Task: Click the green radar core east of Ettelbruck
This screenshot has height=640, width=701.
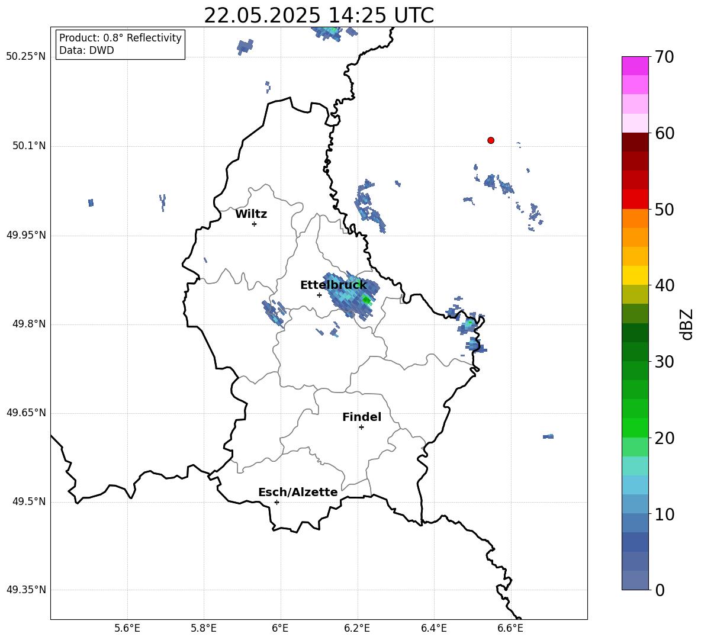Action: [x=366, y=300]
